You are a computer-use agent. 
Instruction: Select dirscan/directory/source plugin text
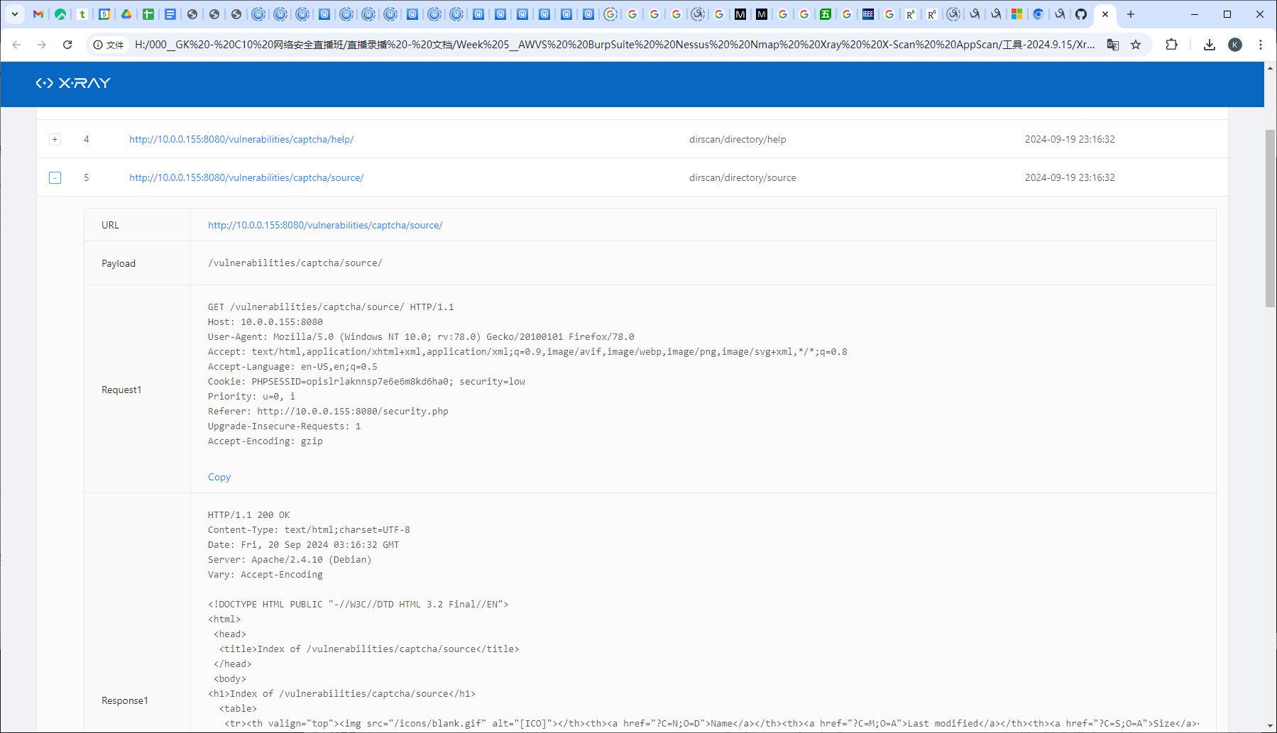tap(742, 178)
